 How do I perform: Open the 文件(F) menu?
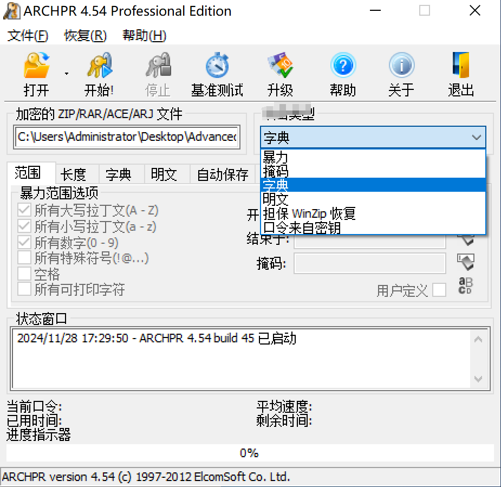coord(28,35)
